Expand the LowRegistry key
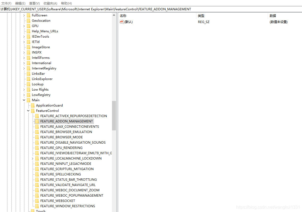 click(x=24, y=95)
